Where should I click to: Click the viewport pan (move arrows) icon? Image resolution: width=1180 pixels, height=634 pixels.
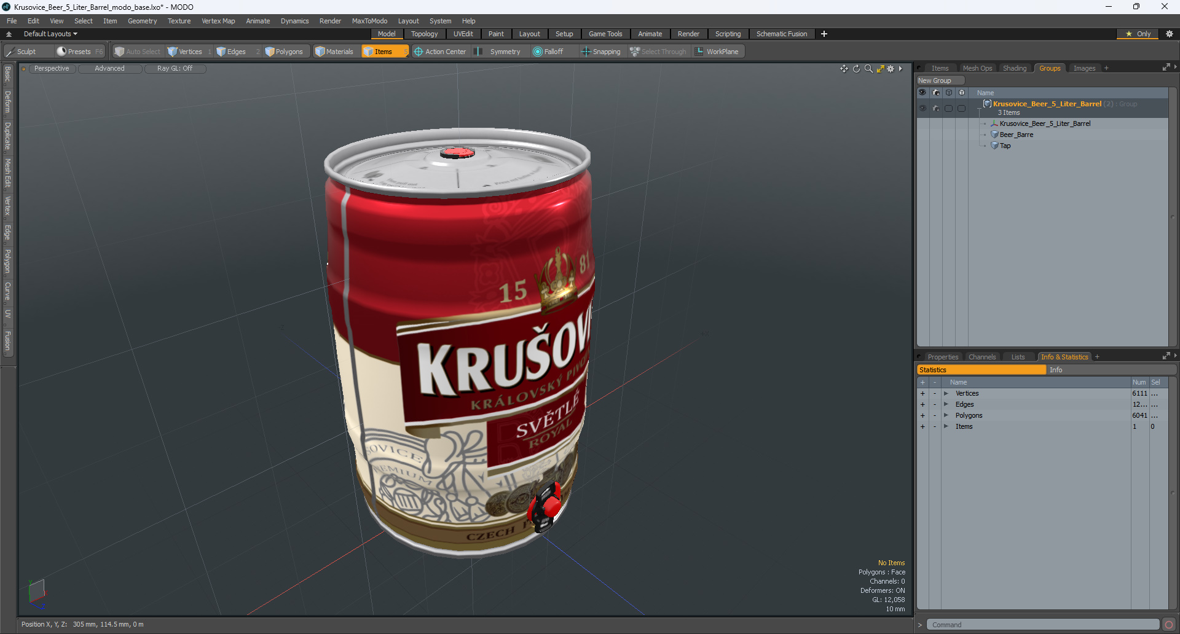pos(844,69)
